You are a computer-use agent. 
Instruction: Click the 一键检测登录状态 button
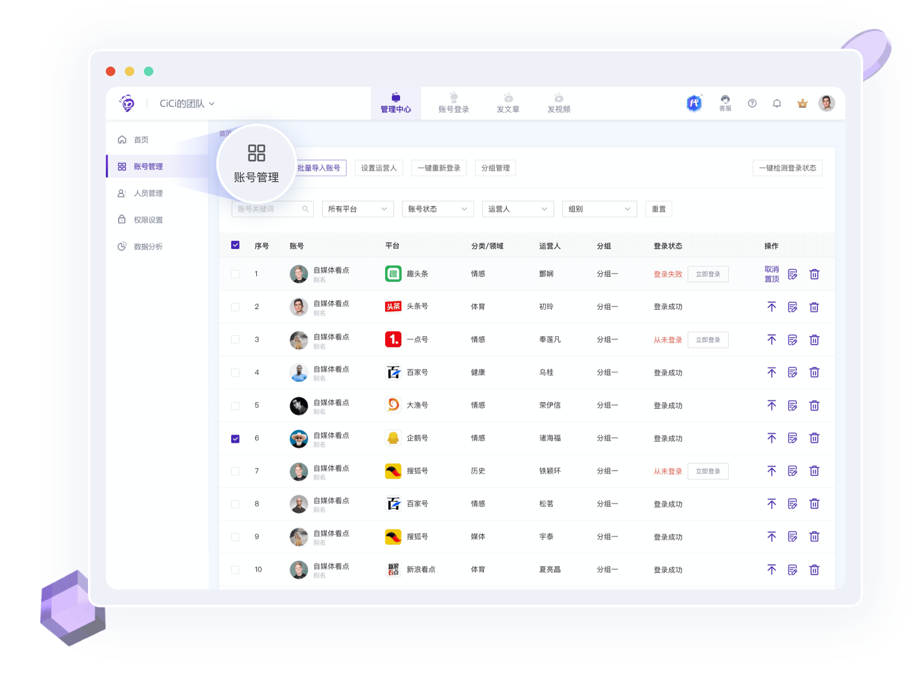[787, 168]
